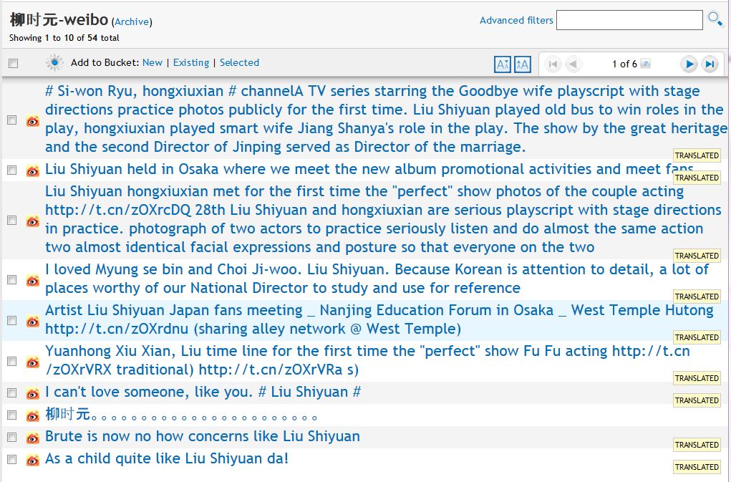Click Weibo icon for 'Artist Liu Shiyuan Japan' post
This screenshot has width=731, height=482.
(x=33, y=321)
